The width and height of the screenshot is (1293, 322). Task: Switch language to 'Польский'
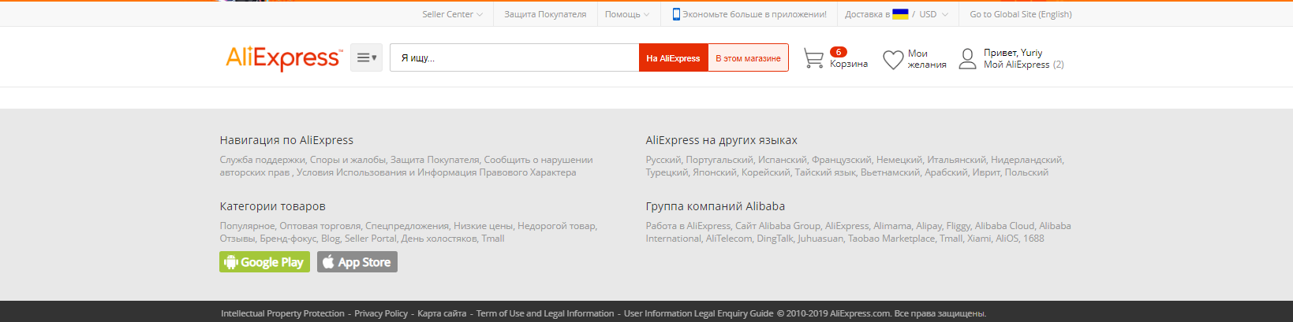[x=1026, y=172]
